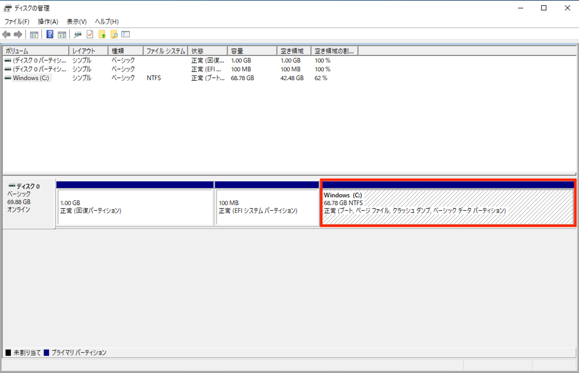Click the 1.00 GB capacity cell
This screenshot has height=373, width=579.
click(241, 60)
